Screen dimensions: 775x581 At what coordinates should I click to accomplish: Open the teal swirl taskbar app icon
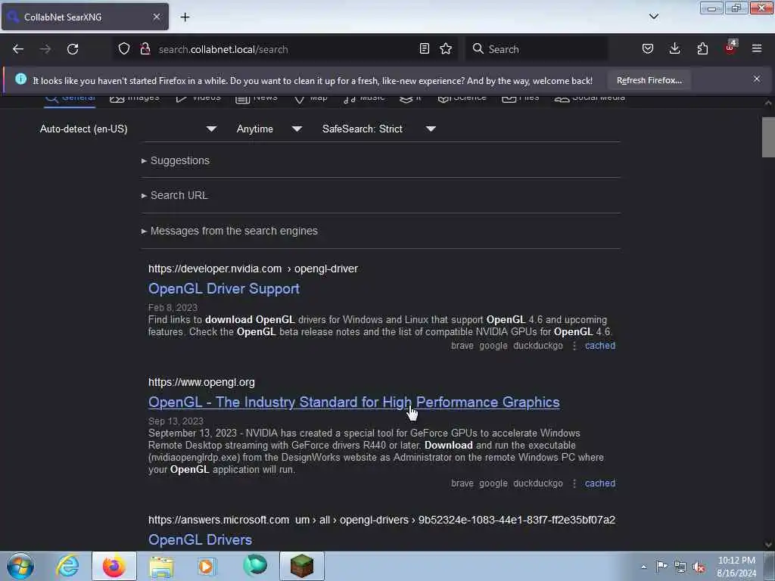click(x=255, y=566)
